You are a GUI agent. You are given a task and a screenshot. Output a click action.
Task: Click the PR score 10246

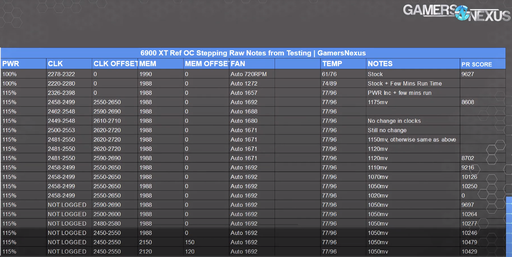tap(469, 233)
